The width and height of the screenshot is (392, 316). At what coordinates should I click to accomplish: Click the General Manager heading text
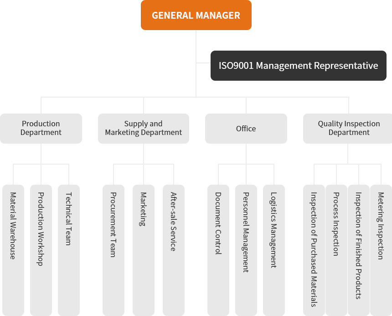pos(196,16)
